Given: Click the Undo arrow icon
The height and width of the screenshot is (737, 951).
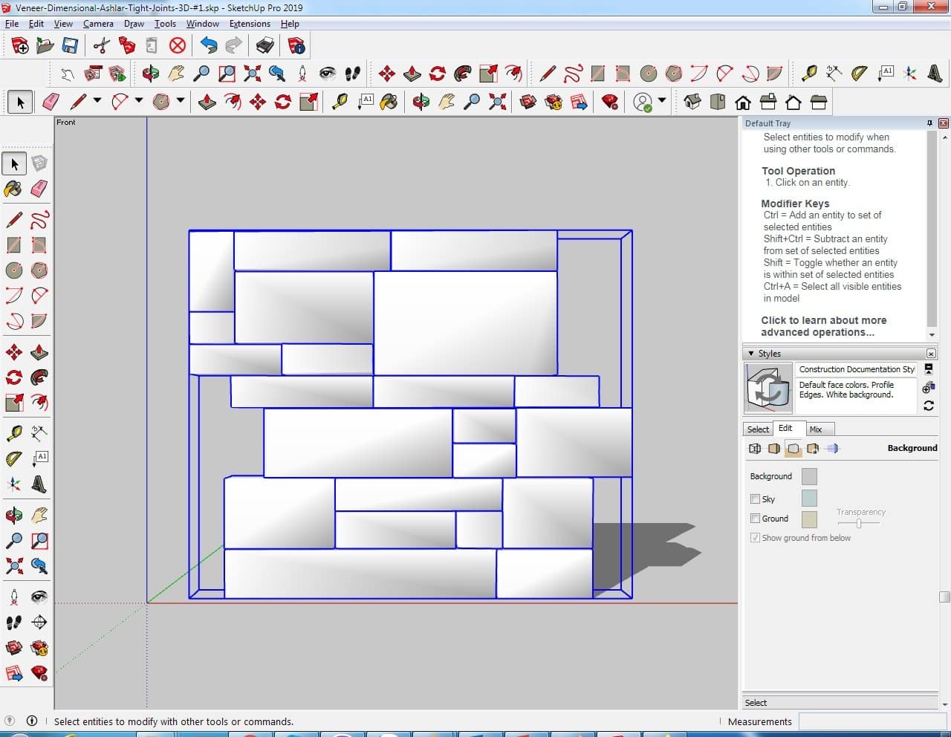Looking at the screenshot, I should pos(209,46).
